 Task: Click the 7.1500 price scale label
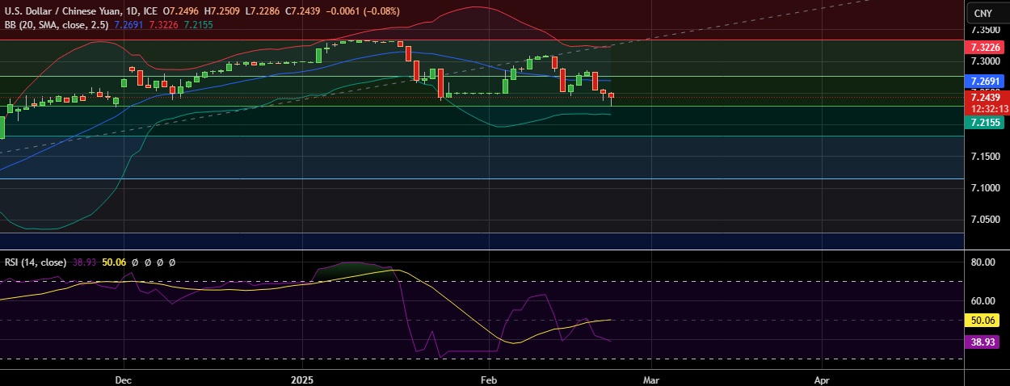click(986, 156)
